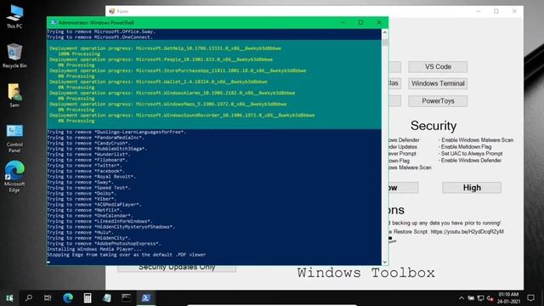
Task: Install VS Code from the toolbox
Action: point(438,66)
